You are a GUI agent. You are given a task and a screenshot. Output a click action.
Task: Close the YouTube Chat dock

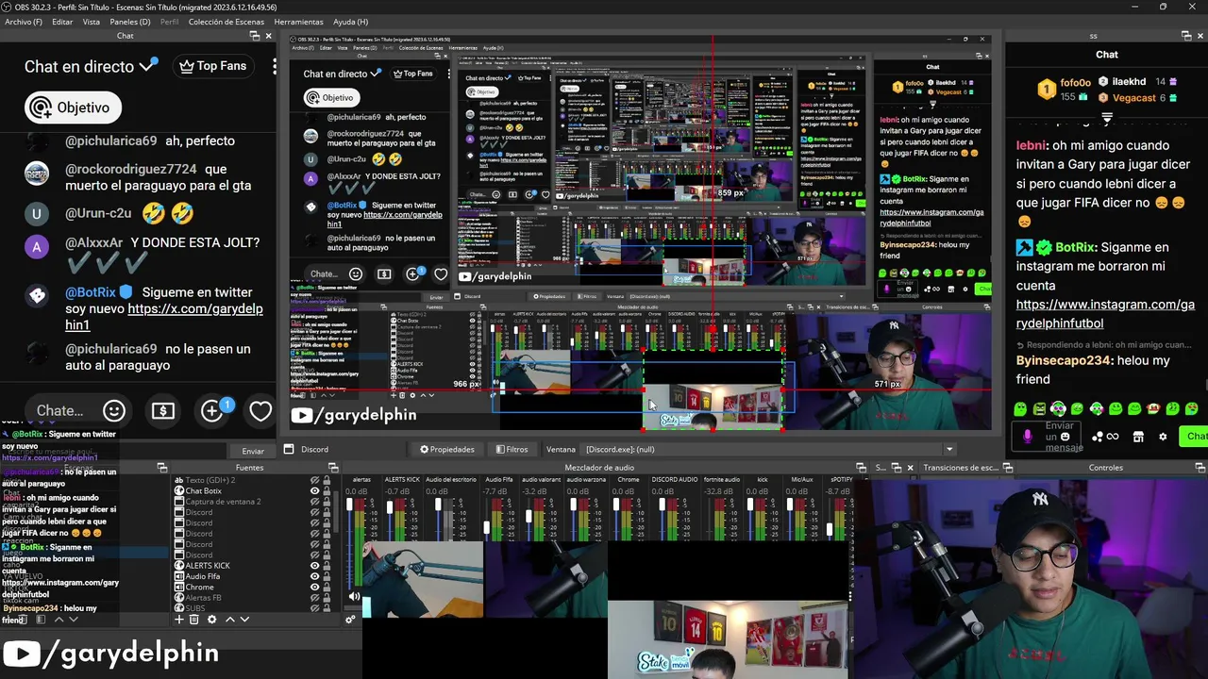268,36
